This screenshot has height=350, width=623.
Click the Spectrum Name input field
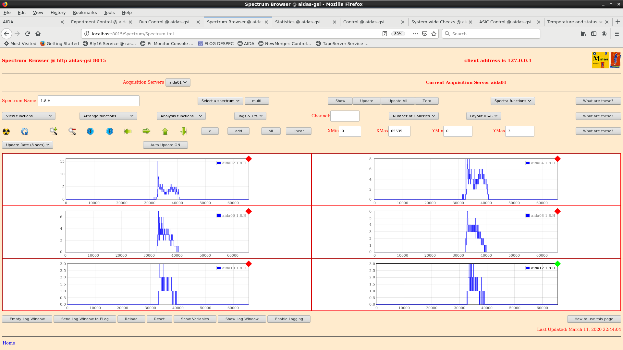coord(88,101)
